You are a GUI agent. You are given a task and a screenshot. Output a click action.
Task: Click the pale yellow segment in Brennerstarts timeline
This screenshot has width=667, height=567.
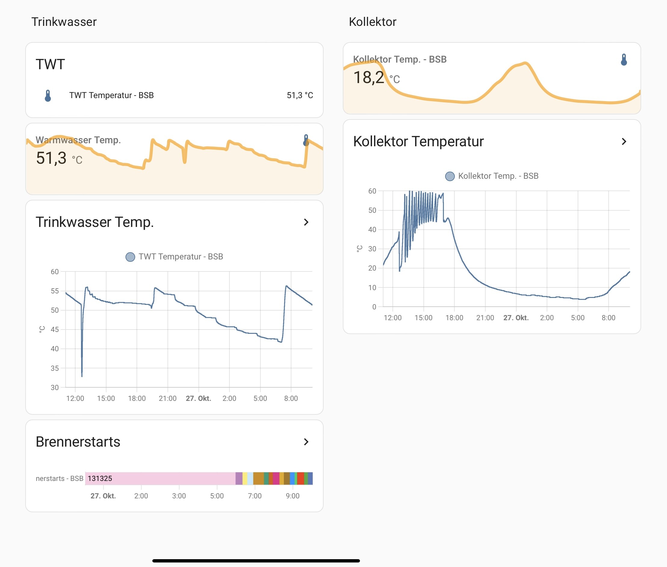click(x=245, y=478)
